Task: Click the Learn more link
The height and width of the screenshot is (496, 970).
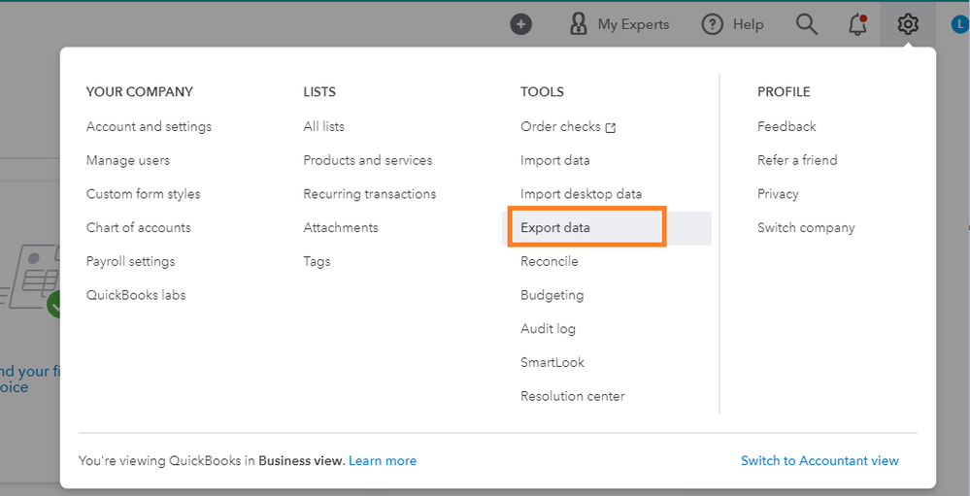Action: click(383, 461)
